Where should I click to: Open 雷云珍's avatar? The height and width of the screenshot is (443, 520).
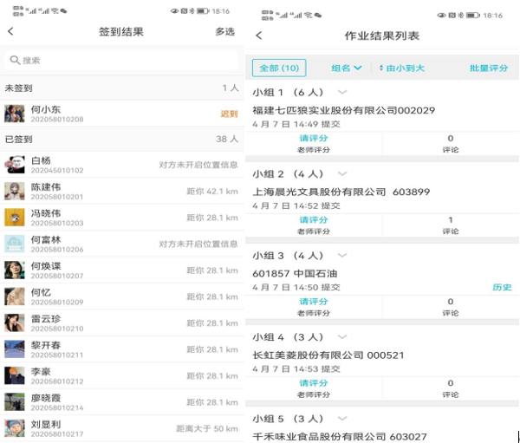click(x=14, y=322)
